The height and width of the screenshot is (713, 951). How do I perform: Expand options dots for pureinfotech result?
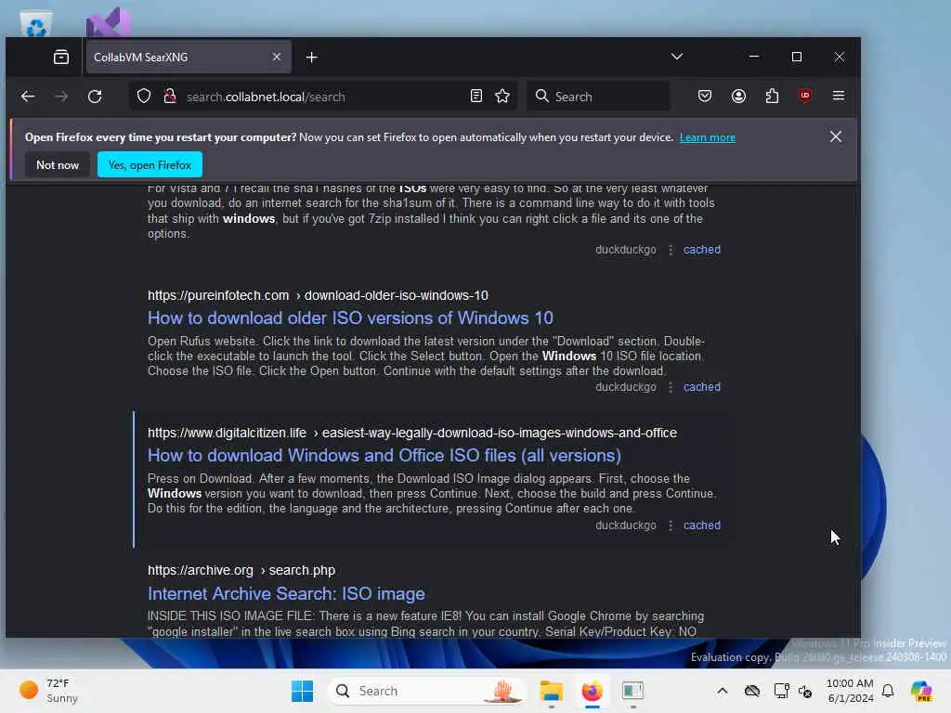click(x=671, y=387)
